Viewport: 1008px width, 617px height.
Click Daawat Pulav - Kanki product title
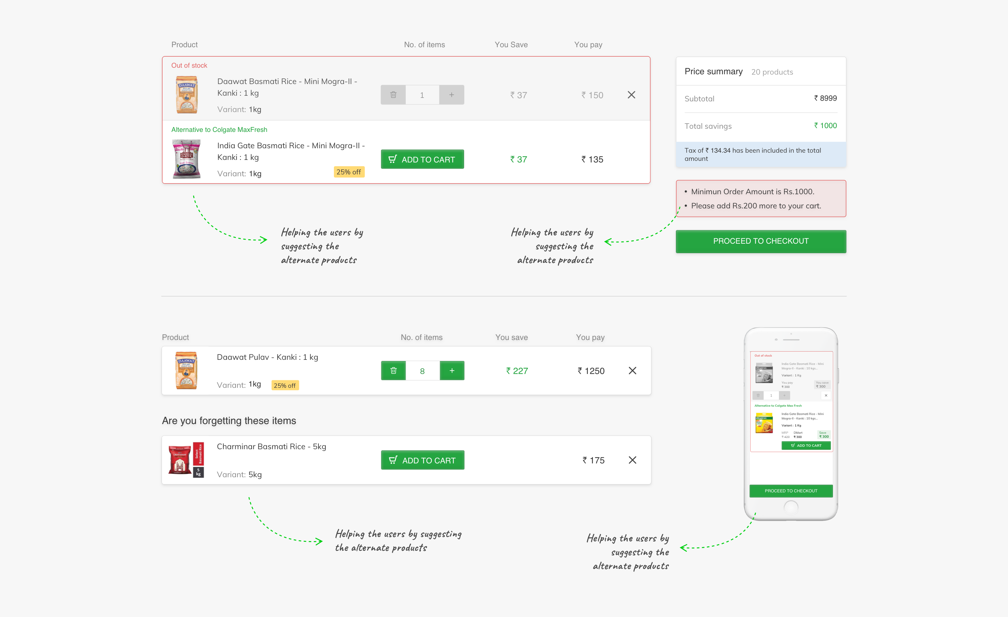(267, 357)
